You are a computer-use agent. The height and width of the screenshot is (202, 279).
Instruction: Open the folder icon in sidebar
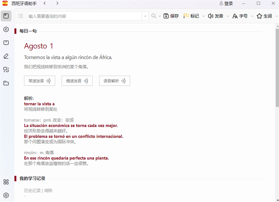[x=6, y=83]
